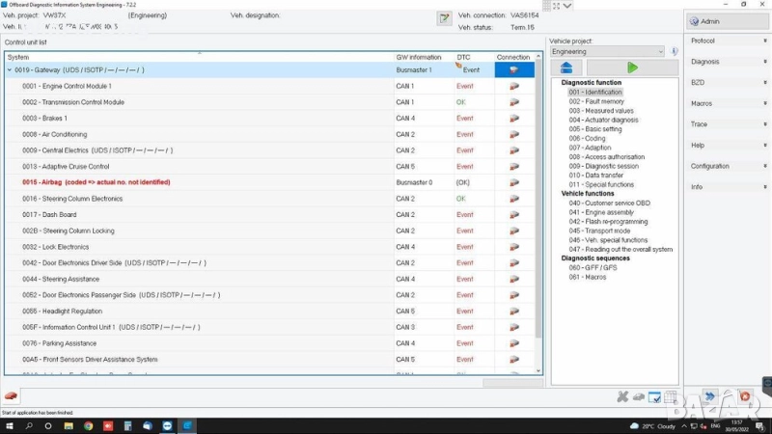Click the red car icon at the bottom left
The image size is (772, 434).
[x=11, y=396]
